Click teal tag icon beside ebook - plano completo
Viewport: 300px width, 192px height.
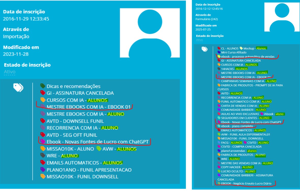point(219,126)
